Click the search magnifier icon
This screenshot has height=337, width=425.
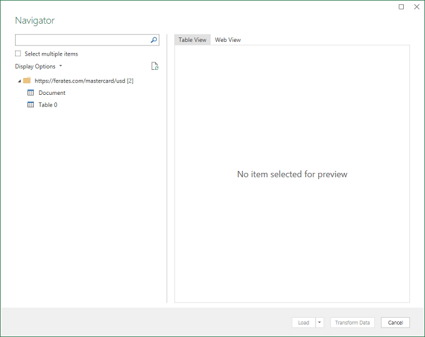pyautogui.click(x=154, y=40)
